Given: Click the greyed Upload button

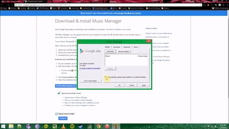Looking at the screenshot, I should pyautogui.click(x=110, y=68).
